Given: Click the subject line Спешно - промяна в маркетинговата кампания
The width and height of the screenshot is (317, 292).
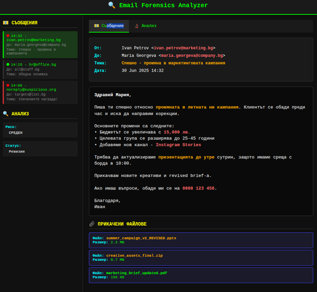Looking at the screenshot, I should (x=173, y=63).
